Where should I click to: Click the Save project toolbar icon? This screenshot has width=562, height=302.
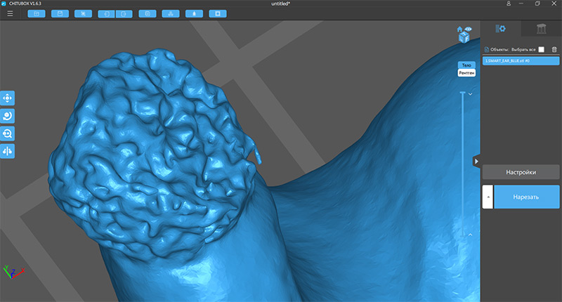[60, 13]
